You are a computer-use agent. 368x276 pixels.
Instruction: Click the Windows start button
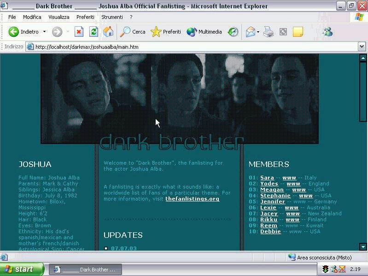[x=22, y=269]
